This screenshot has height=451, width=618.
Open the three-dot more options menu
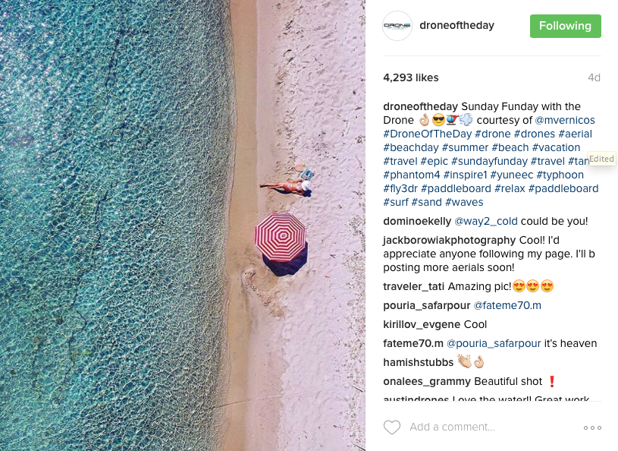(592, 427)
